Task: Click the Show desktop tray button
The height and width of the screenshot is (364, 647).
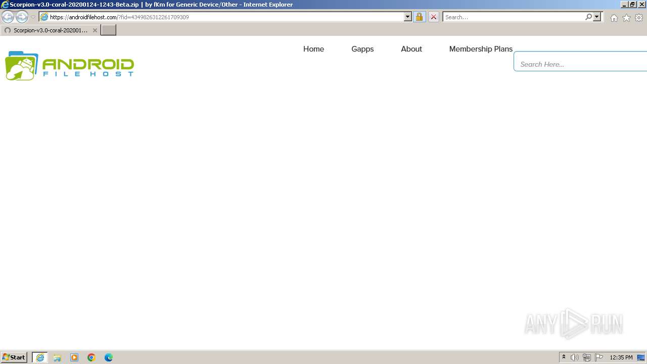Action: coord(641,357)
